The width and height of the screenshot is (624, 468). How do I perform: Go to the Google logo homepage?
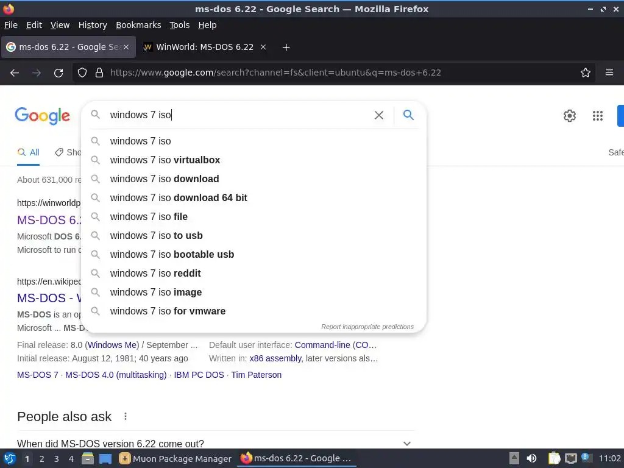point(42,116)
